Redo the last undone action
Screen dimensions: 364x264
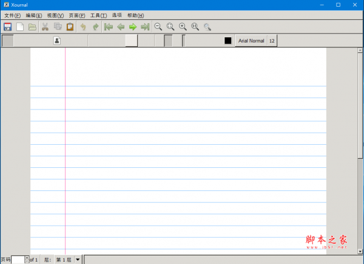point(95,27)
